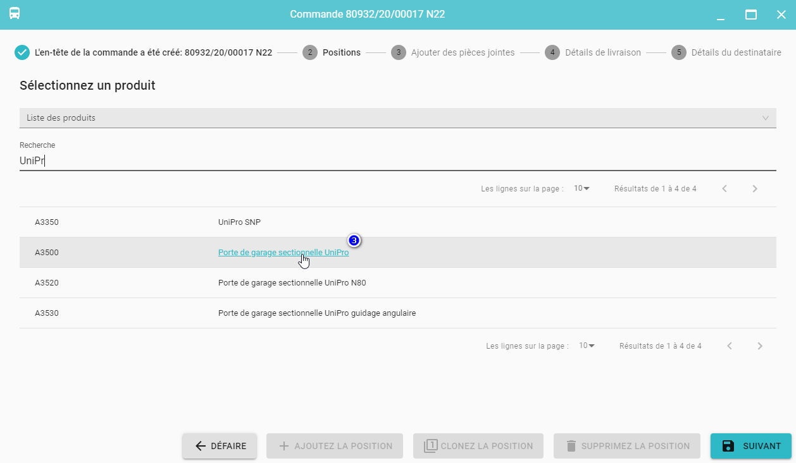This screenshot has width=796, height=463.
Task: Go to previous results page, top pagination
Action: coord(724,189)
